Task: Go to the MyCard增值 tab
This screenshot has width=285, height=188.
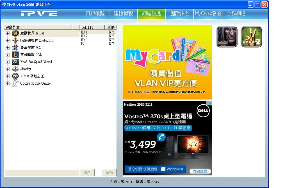Action: (x=208, y=14)
